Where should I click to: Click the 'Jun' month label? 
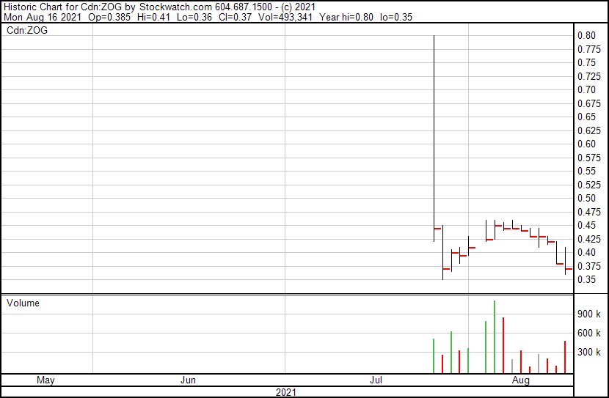(x=188, y=380)
